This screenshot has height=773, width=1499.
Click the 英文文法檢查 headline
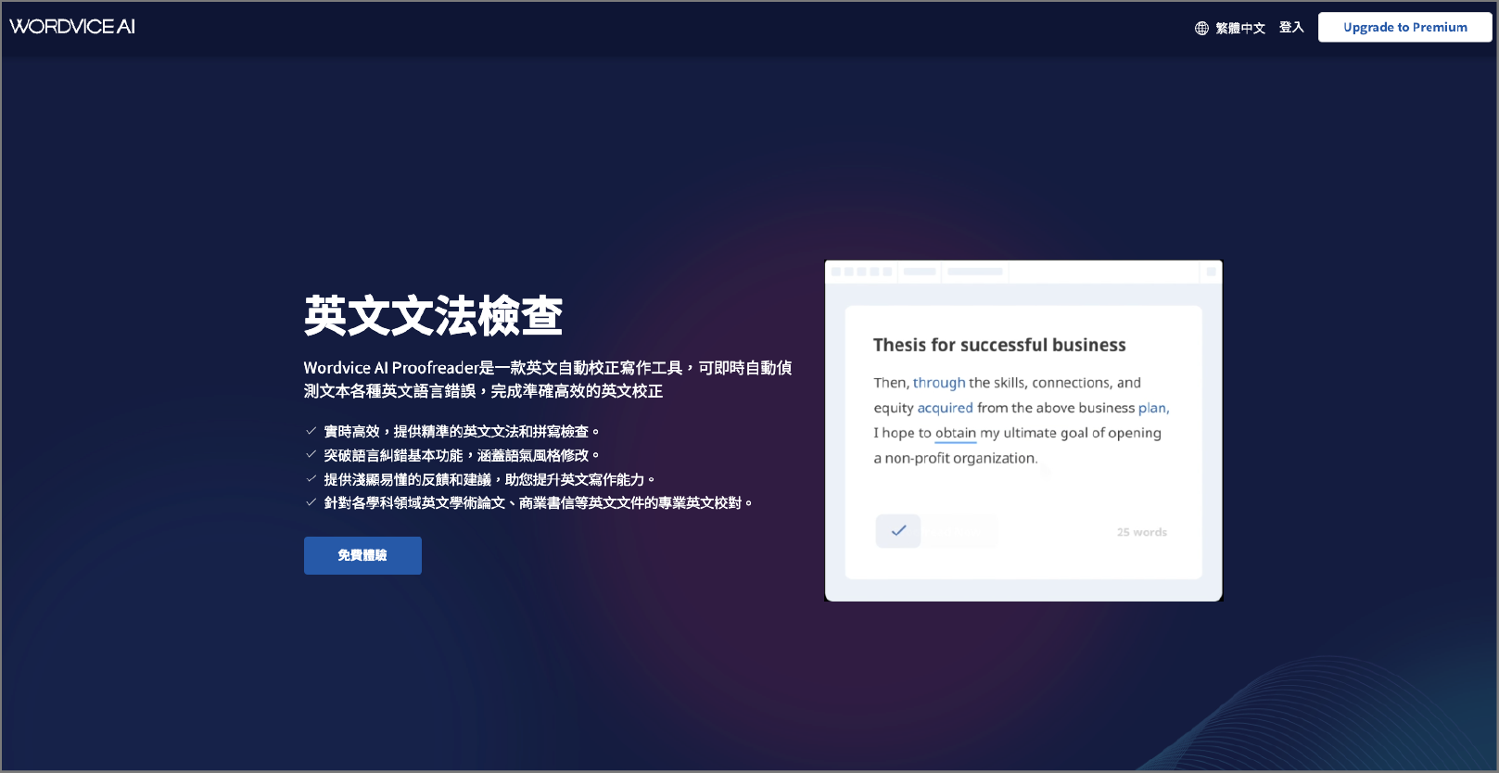coord(433,316)
